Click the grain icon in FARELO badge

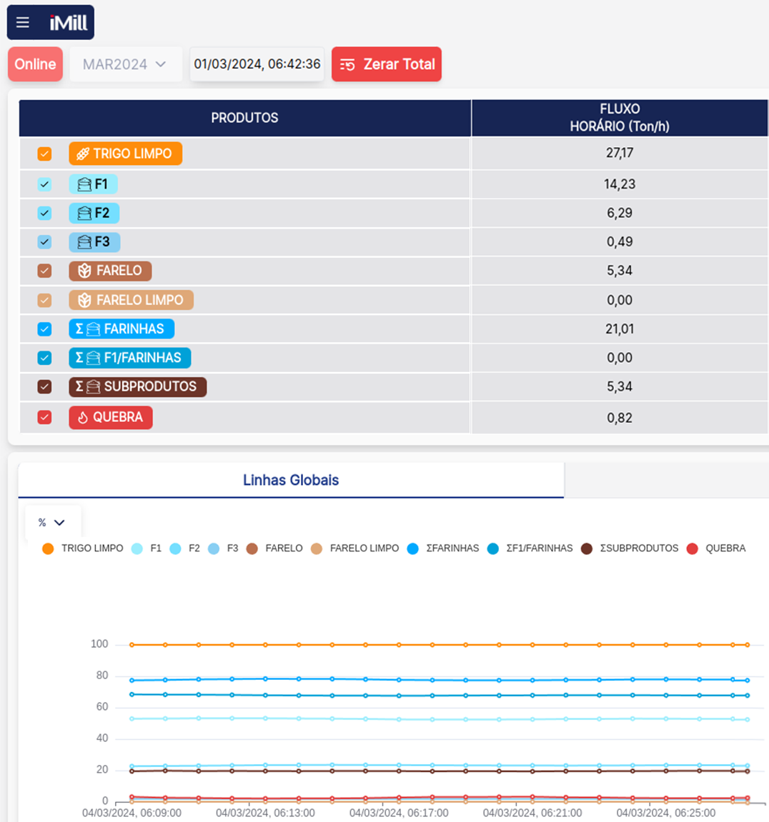(84, 271)
